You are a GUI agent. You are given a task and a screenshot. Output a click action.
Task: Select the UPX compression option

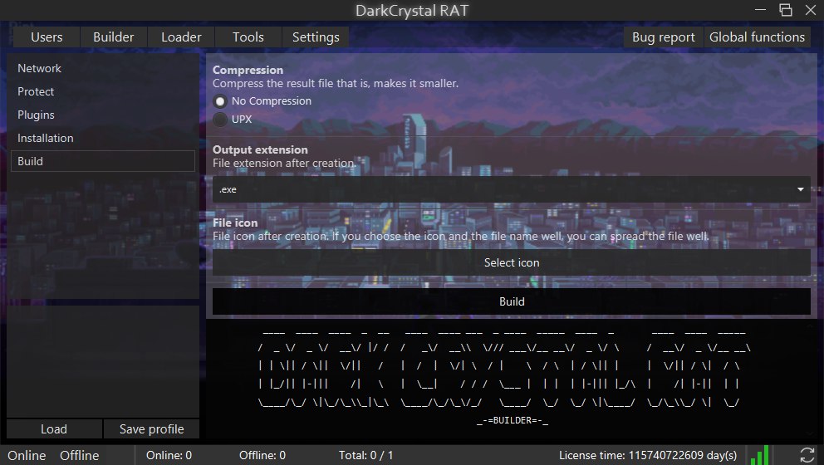pos(219,120)
